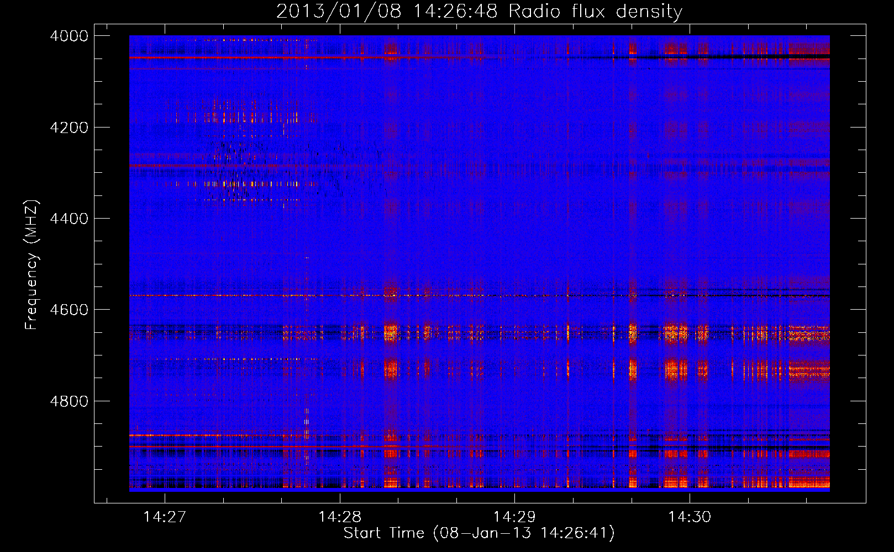Click the plot title "2013/01/08 14:26:48 Radio flux density"
Image resolution: width=894 pixels, height=552 pixels.
pos(479,12)
